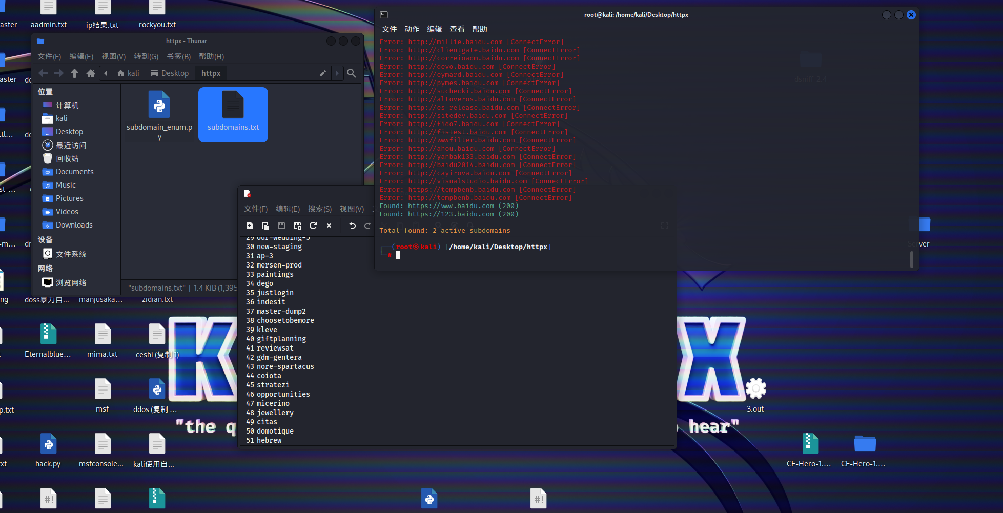Select Desktop path bar segment
The width and height of the screenshot is (1003, 513).
[x=170, y=73]
